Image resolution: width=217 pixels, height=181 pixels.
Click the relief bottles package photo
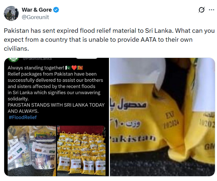point(32,151)
